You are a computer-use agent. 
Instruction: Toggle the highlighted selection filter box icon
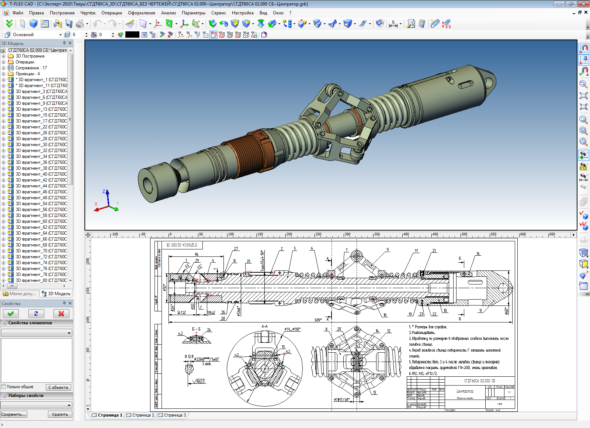click(214, 35)
